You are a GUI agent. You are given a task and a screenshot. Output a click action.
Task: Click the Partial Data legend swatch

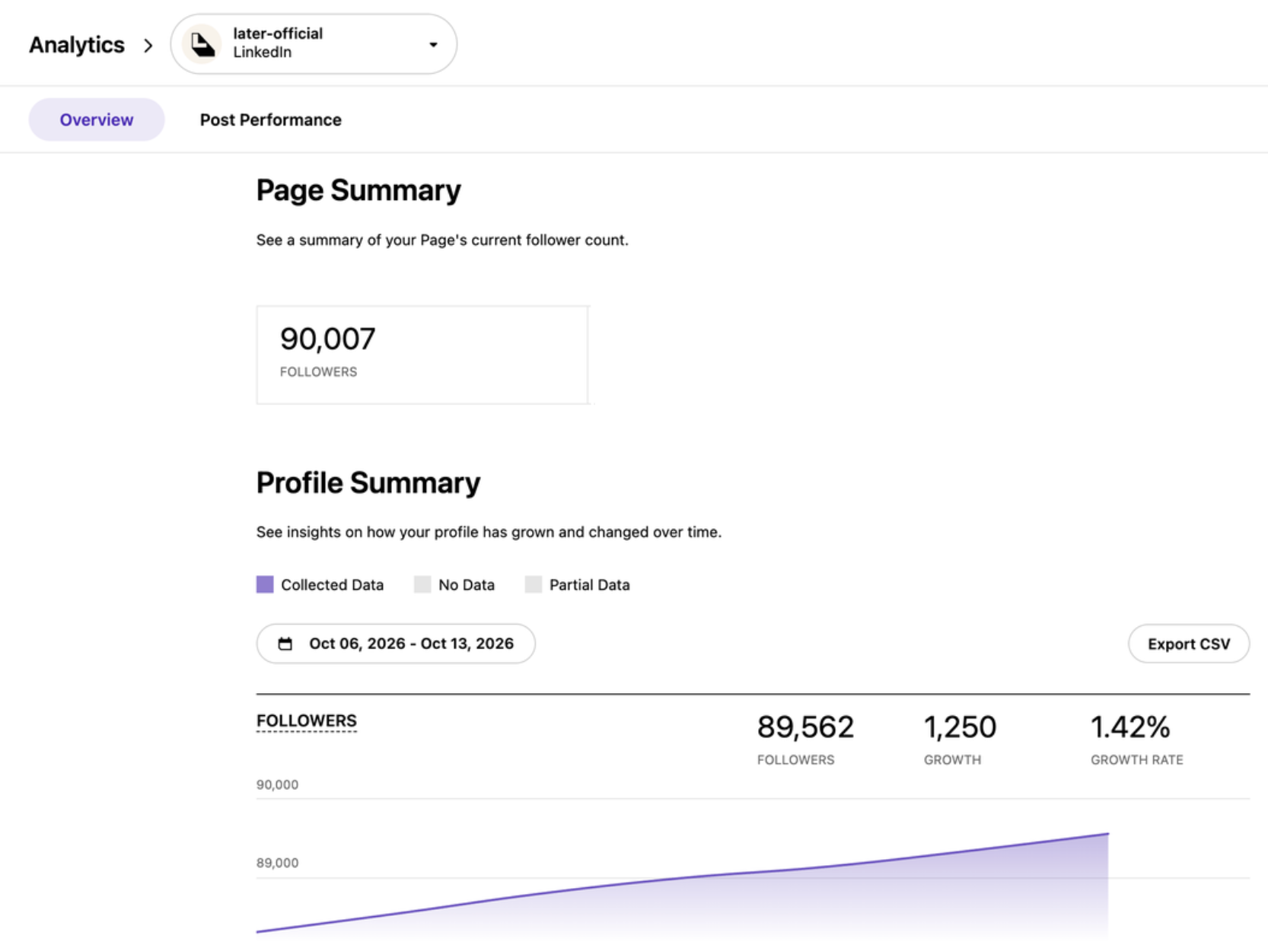(534, 584)
